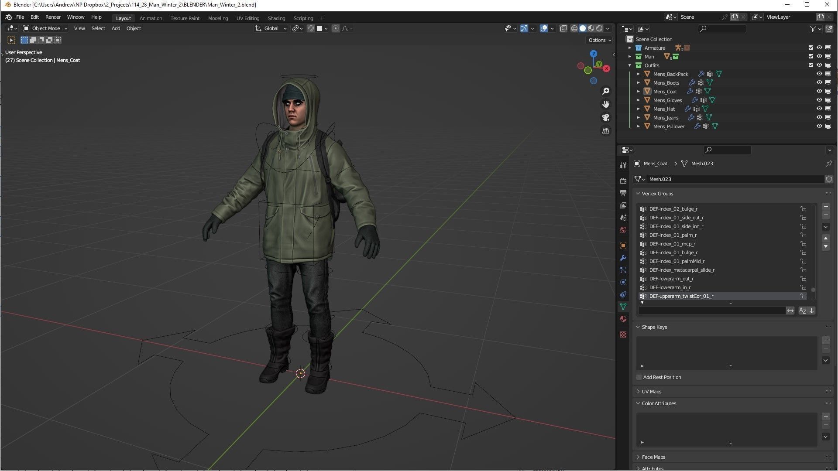838x471 pixels.
Task: Expand the Man collection
Action: pyautogui.click(x=630, y=57)
